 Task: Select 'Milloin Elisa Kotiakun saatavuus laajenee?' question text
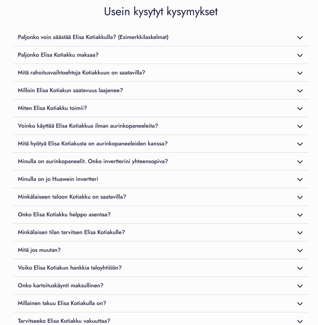click(70, 91)
